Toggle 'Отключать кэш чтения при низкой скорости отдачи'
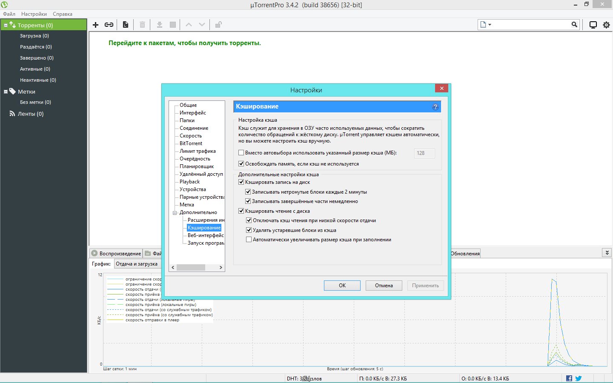 coord(249,220)
